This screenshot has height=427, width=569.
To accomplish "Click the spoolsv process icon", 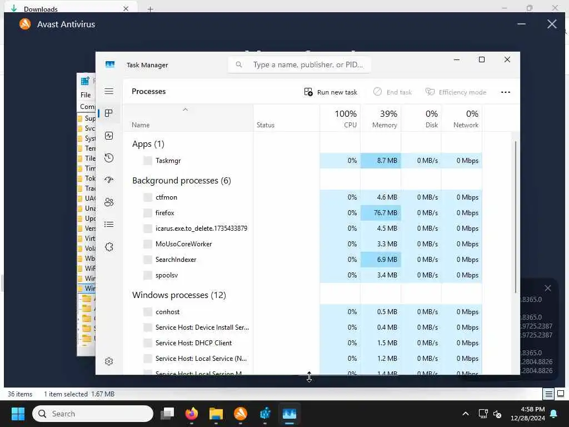I will (x=148, y=275).
